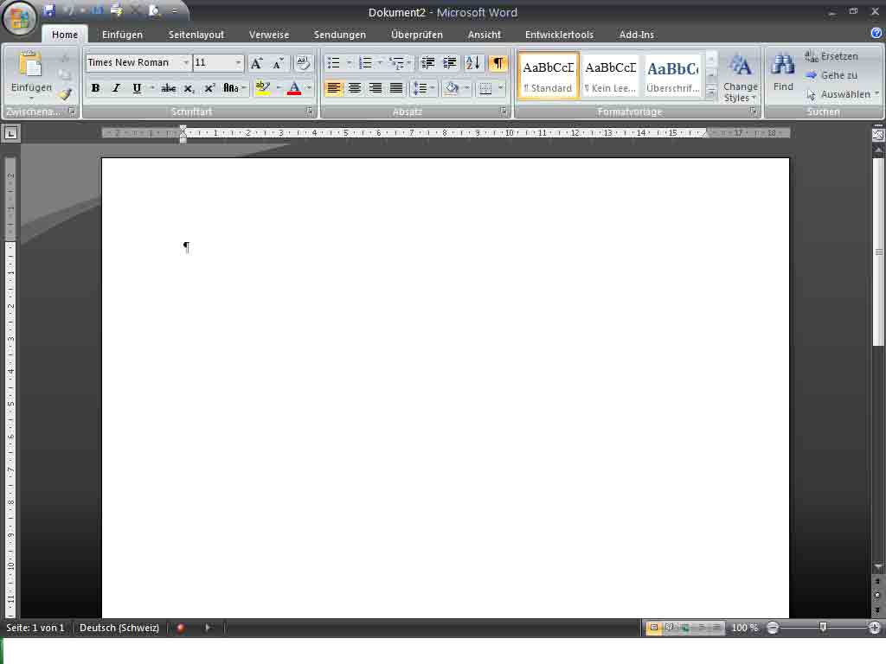Switch to the Seitenlayout tab

tap(196, 35)
